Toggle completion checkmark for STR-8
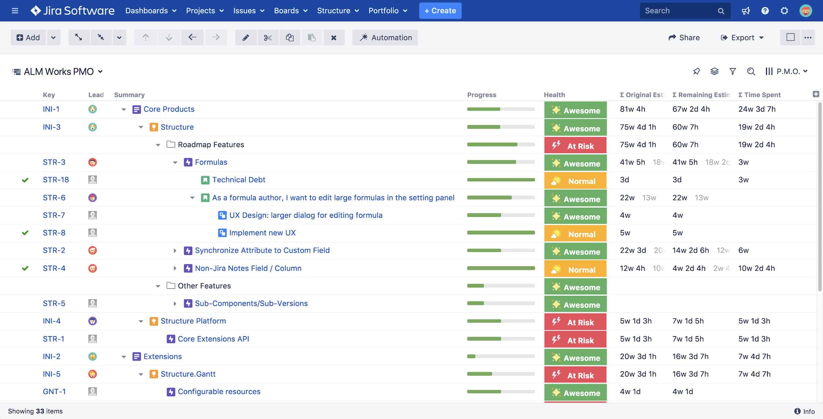823x419 pixels. (25, 233)
